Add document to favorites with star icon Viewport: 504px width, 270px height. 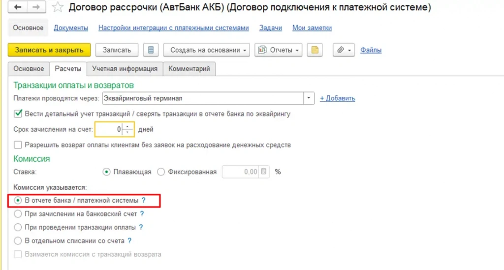click(x=58, y=7)
